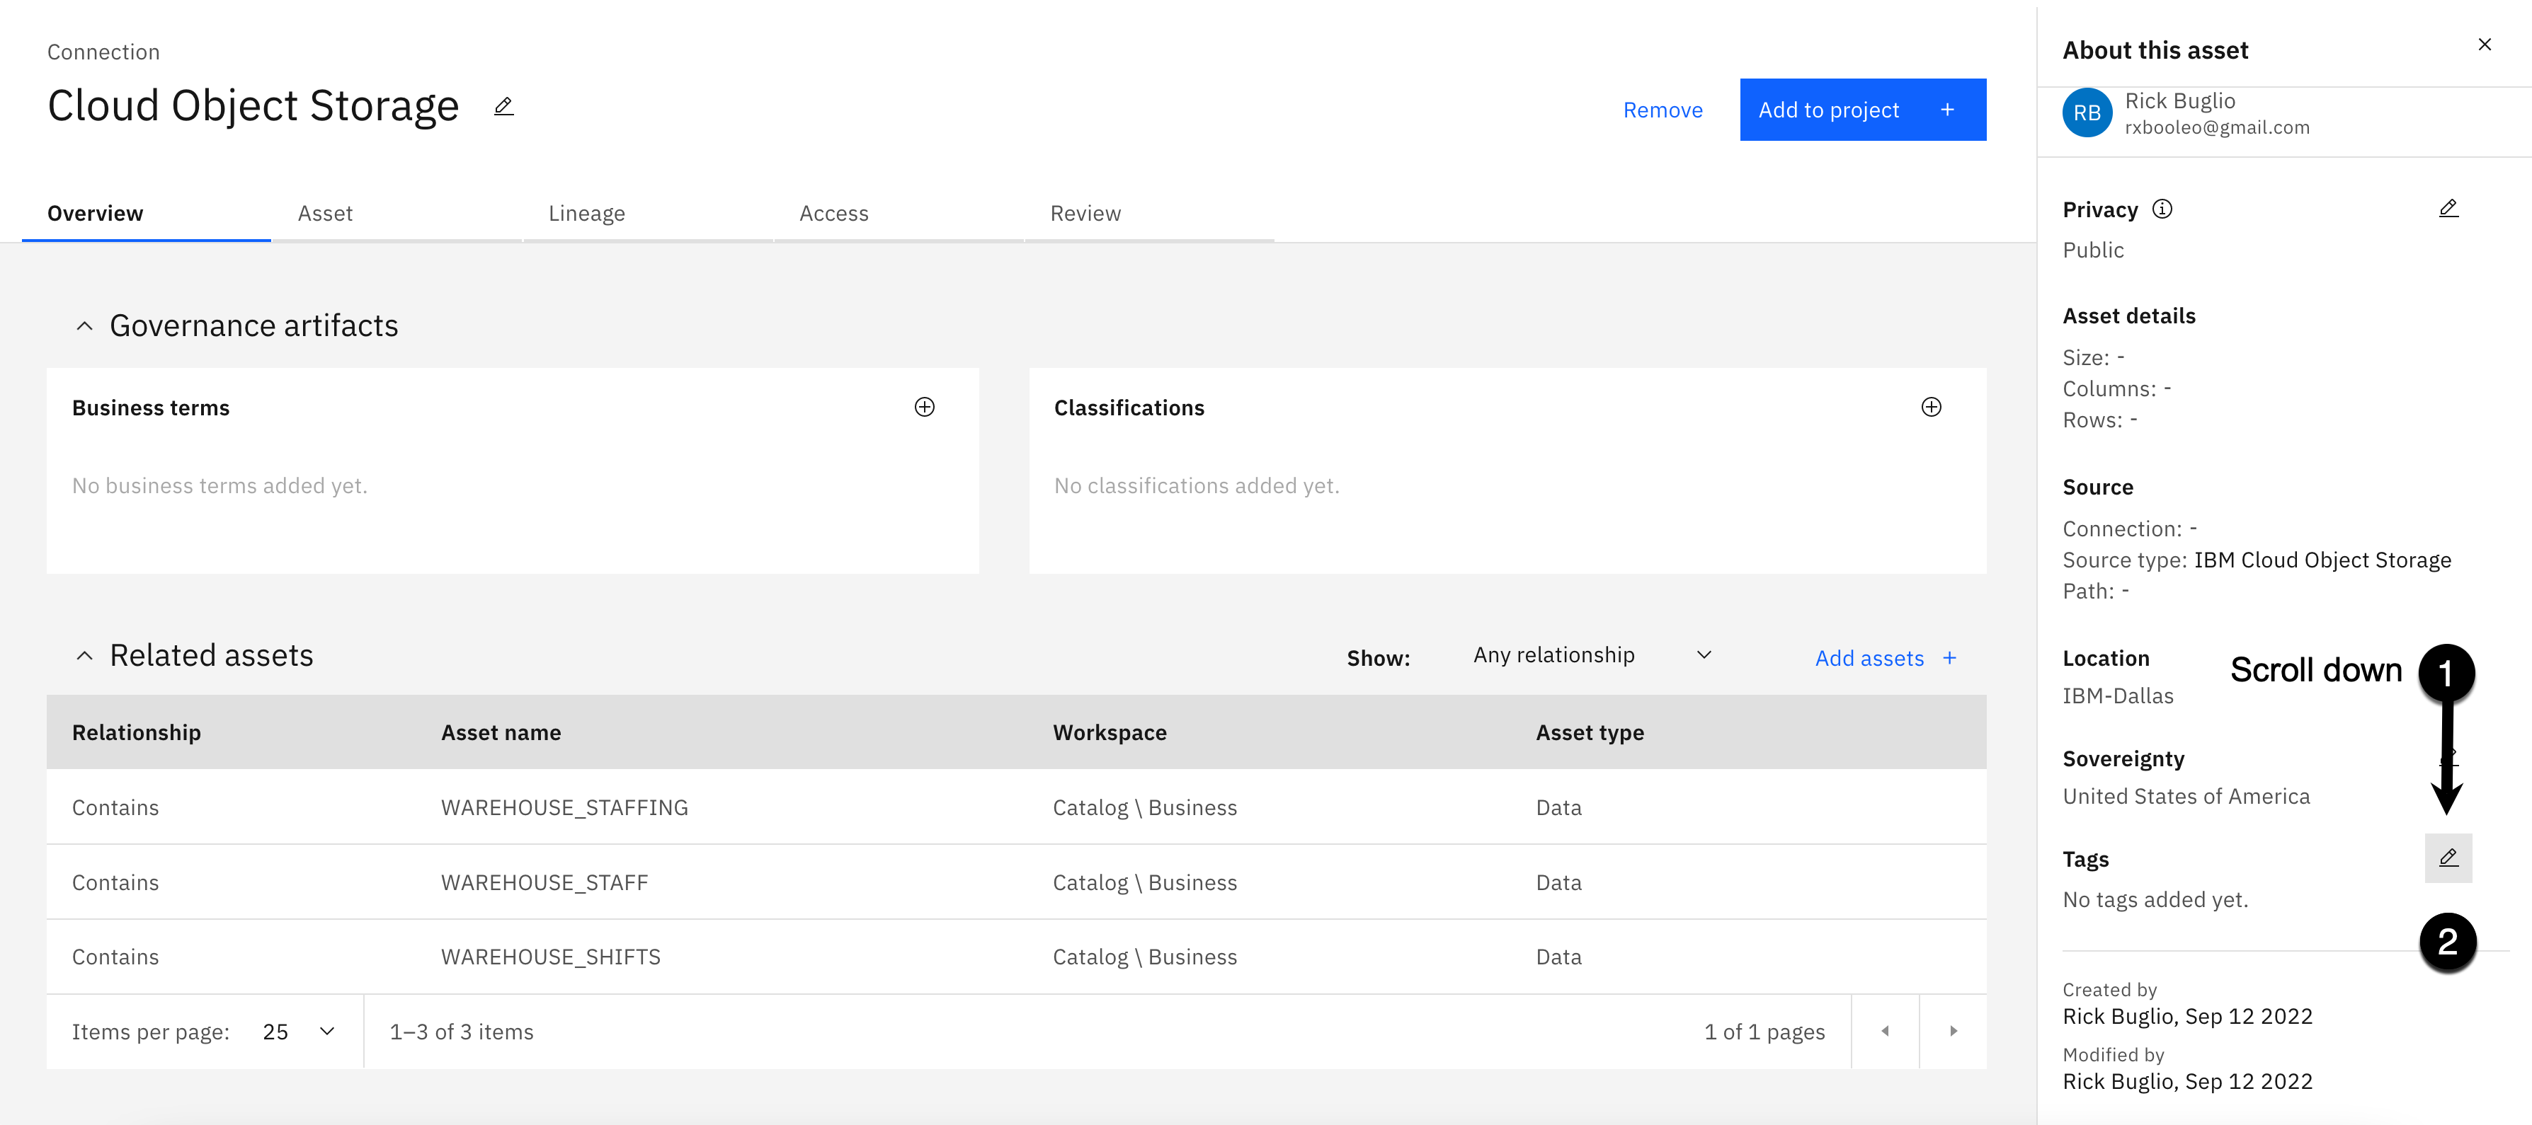This screenshot has width=2532, height=1125.
Task: Close the About this asset panel
Action: click(x=2484, y=44)
